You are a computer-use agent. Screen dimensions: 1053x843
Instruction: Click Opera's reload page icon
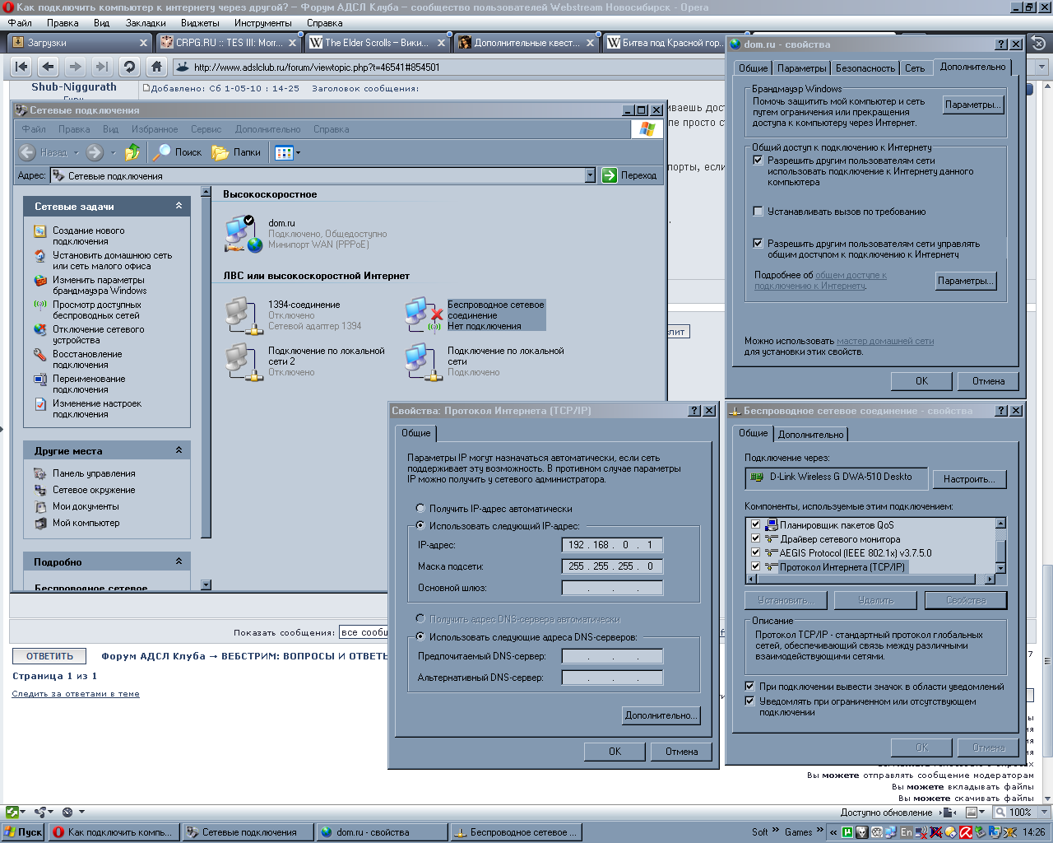click(x=128, y=67)
